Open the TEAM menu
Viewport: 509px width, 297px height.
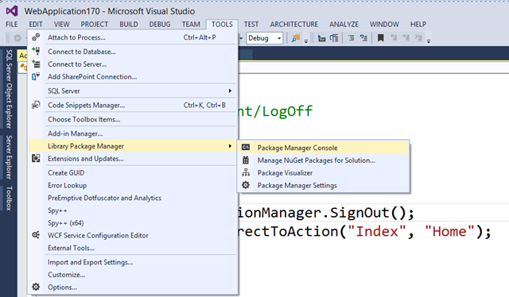click(x=191, y=25)
